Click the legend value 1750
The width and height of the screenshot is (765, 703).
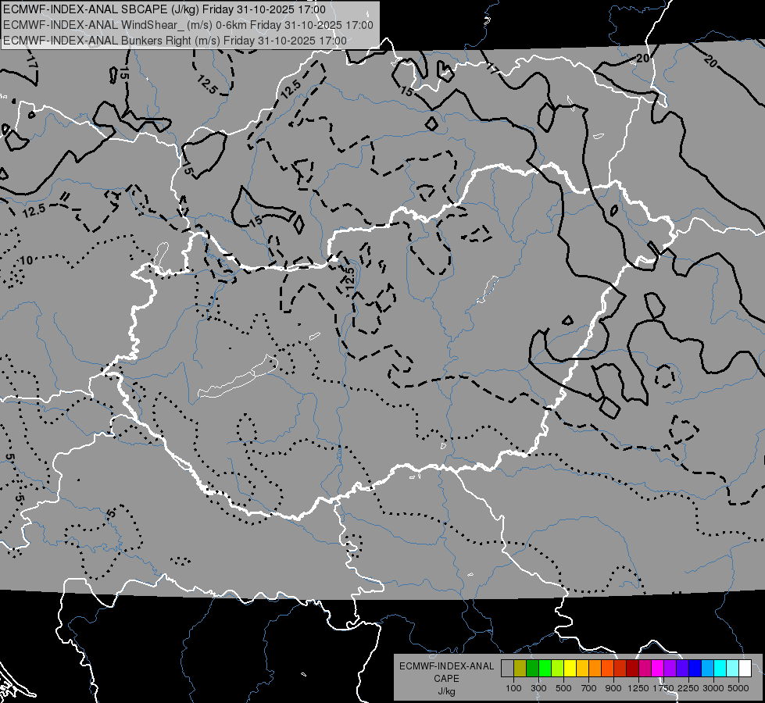point(663,688)
